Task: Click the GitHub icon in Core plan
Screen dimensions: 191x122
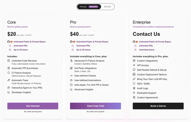Action: 8,42
